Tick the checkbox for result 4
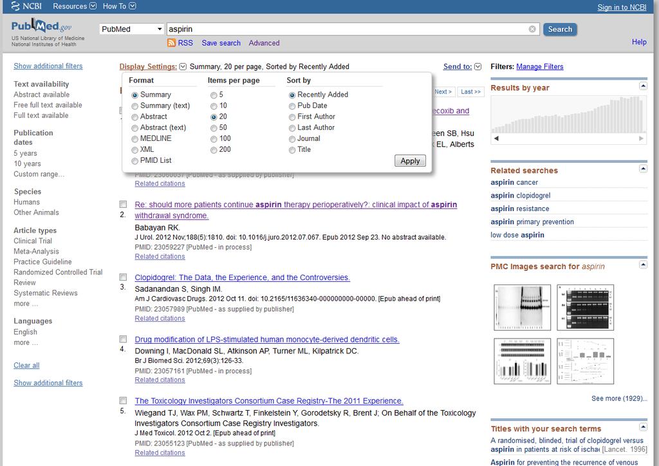The height and width of the screenshot is (466, 659). tap(123, 339)
